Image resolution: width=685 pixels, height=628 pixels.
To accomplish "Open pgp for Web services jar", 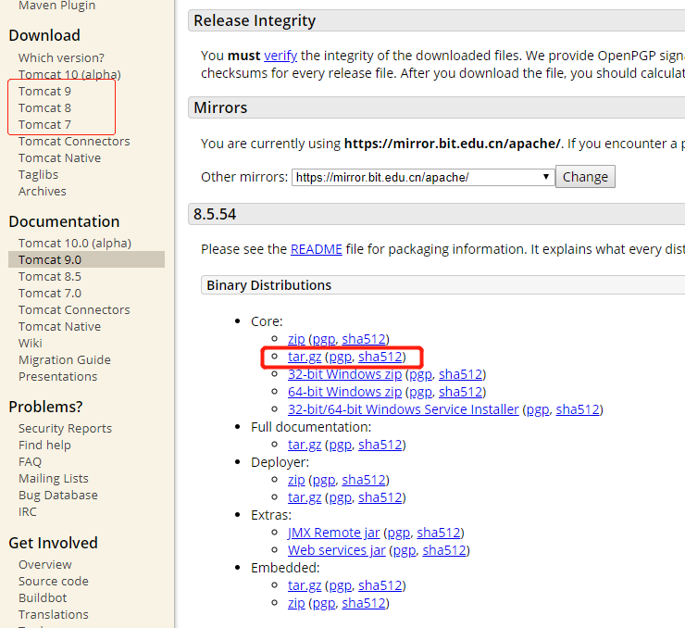I will 405,550.
